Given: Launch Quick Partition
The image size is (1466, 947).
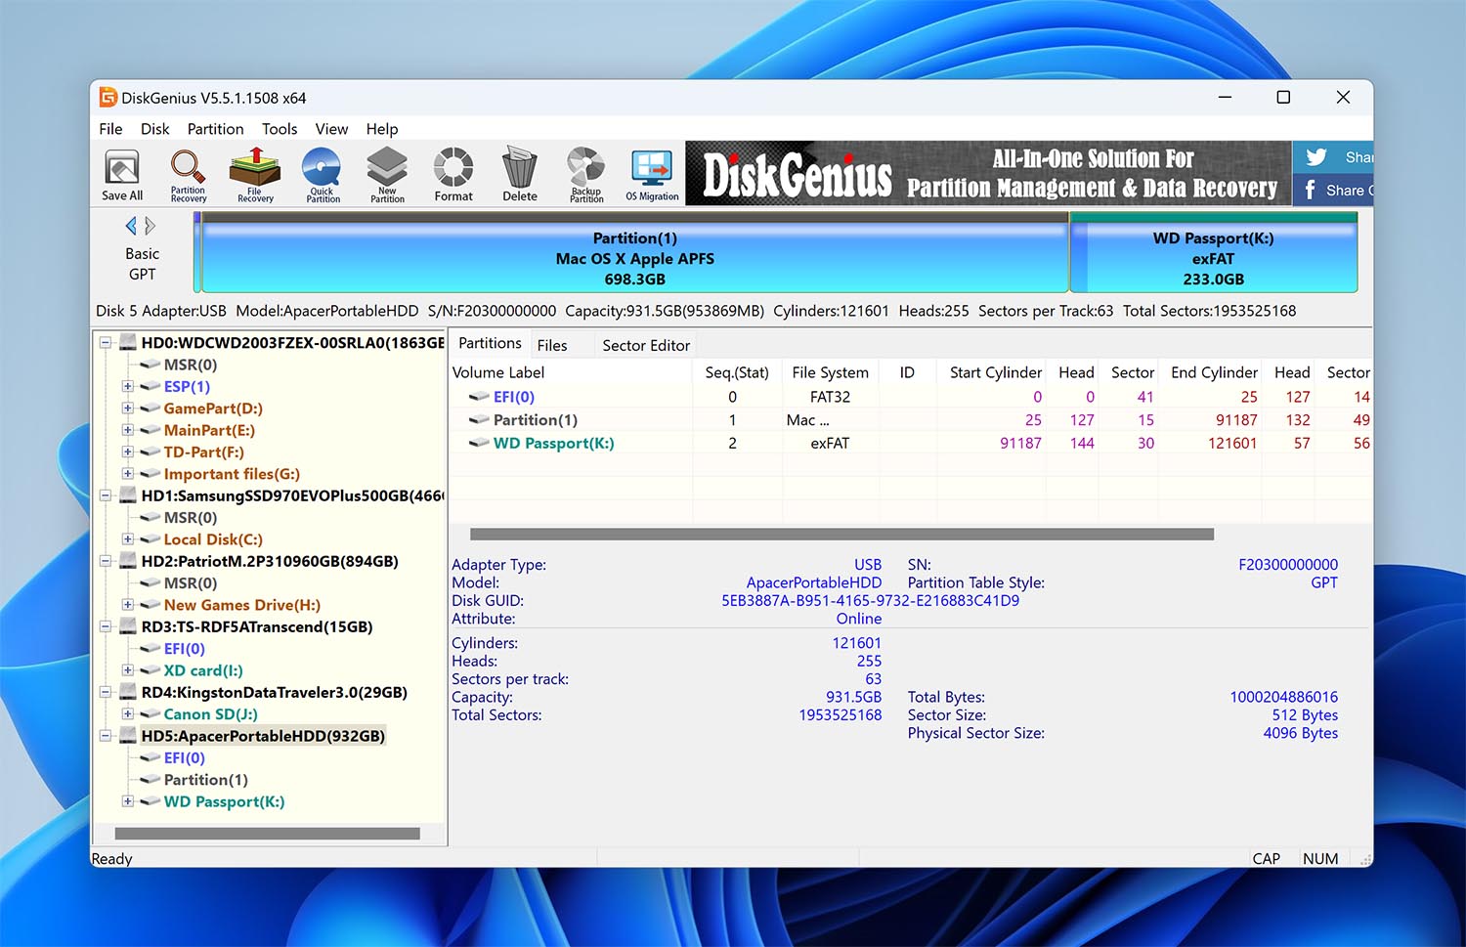Looking at the screenshot, I should [321, 173].
